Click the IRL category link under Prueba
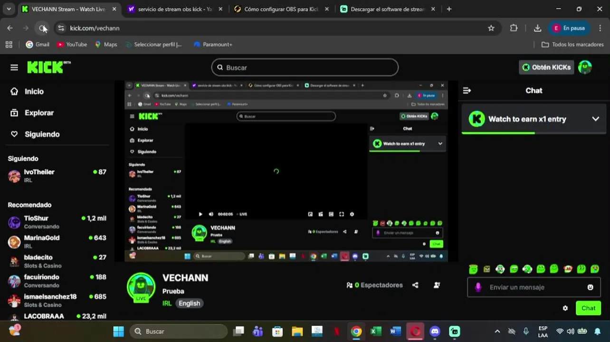Viewport: 610px width, 342px height. (x=167, y=303)
